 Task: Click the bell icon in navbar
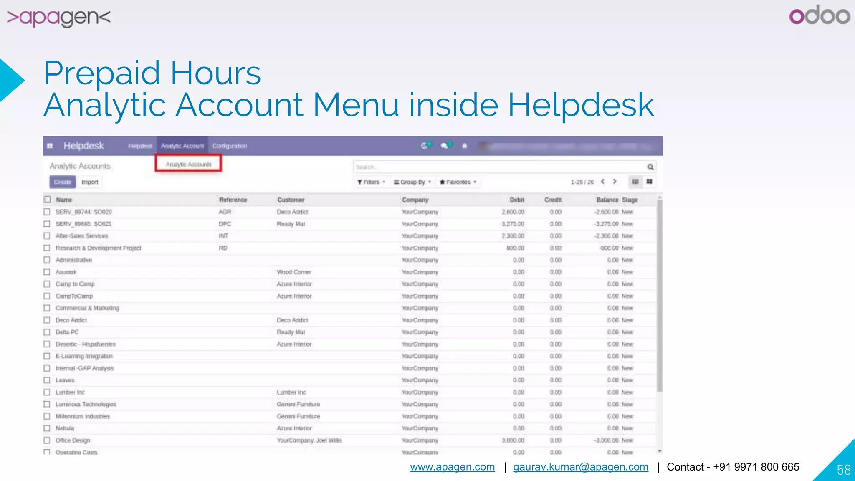coord(464,146)
